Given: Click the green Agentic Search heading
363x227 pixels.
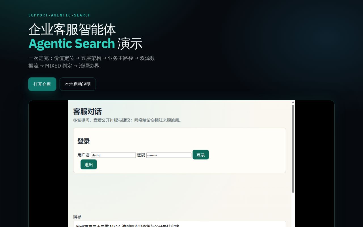Looking at the screenshot, I should pyautogui.click(x=71, y=44).
